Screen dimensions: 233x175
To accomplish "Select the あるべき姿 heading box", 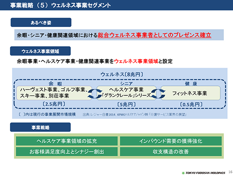I will tap(41, 22).
